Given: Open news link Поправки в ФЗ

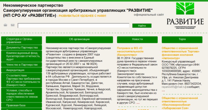Looking at the screenshot, I should (130, 51).
